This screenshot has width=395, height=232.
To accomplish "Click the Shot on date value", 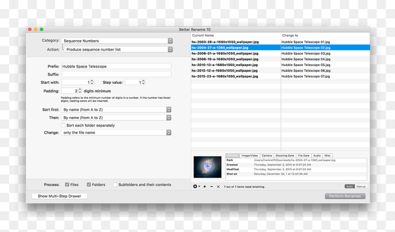I will (281, 174).
